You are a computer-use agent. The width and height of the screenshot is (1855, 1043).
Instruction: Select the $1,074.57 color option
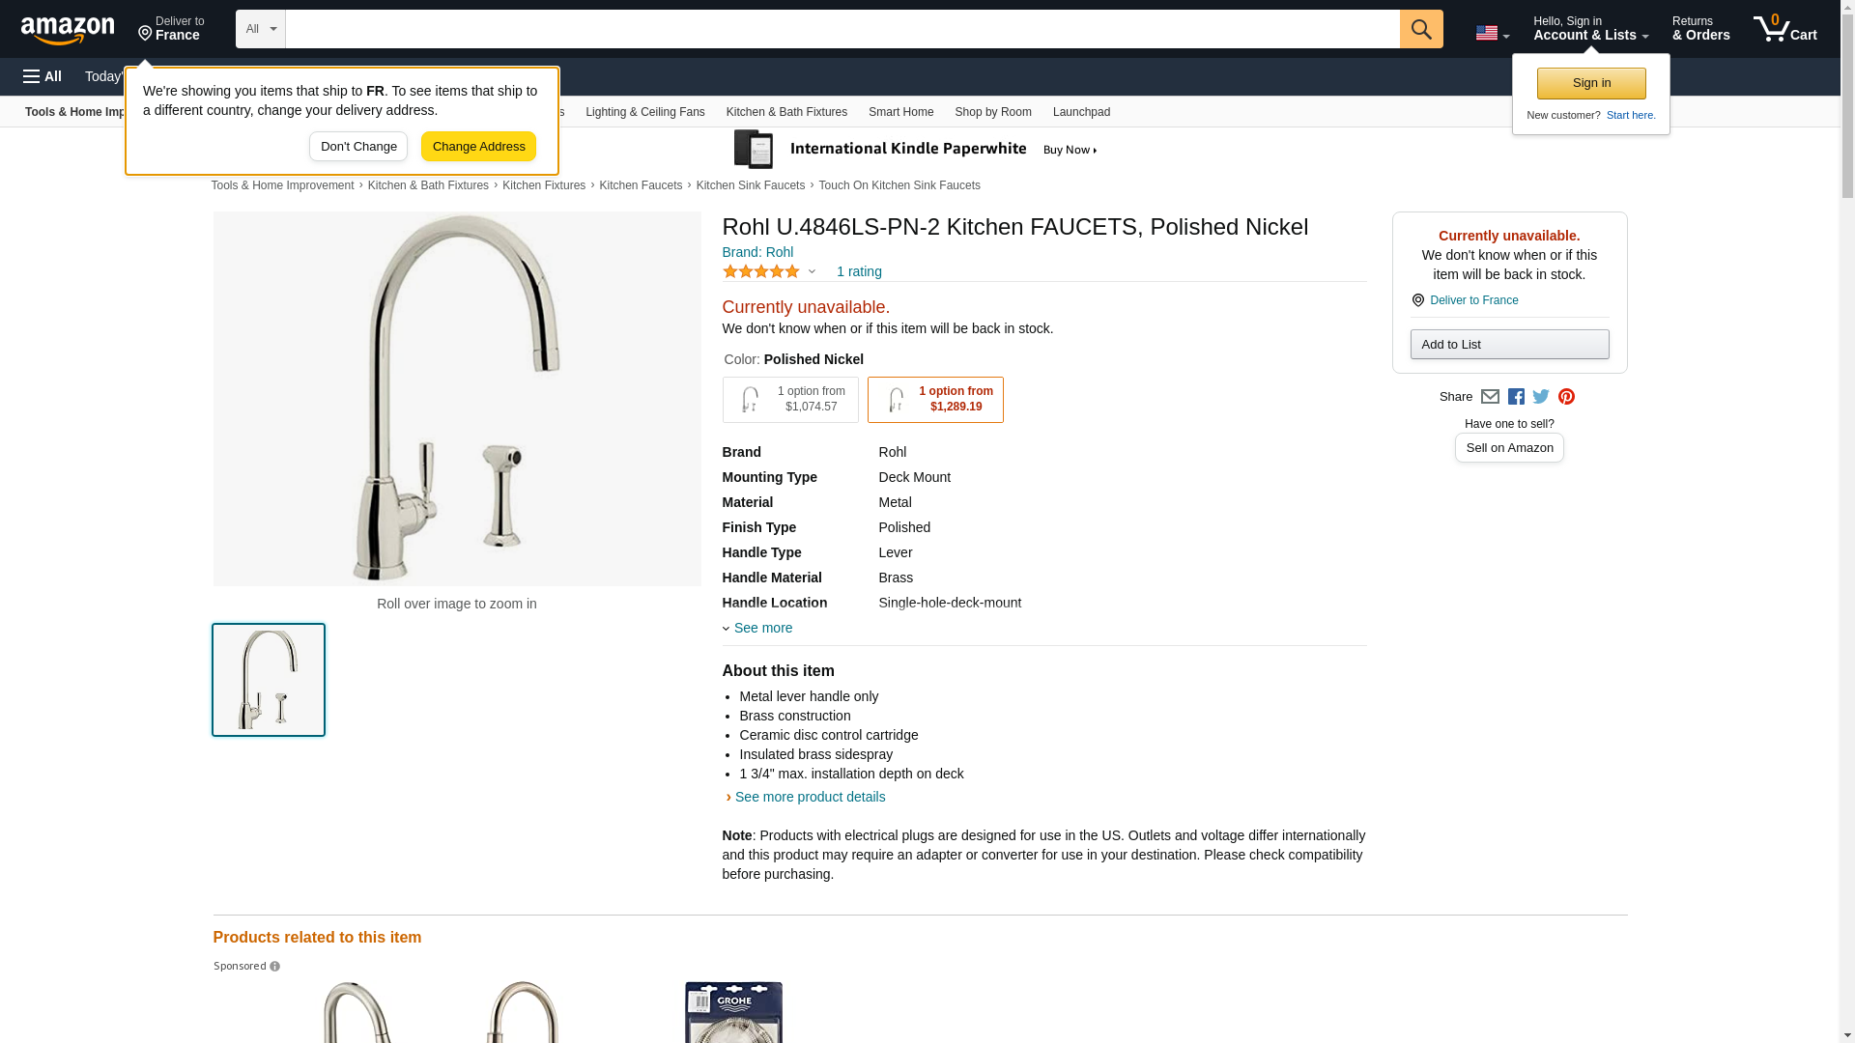(x=790, y=400)
